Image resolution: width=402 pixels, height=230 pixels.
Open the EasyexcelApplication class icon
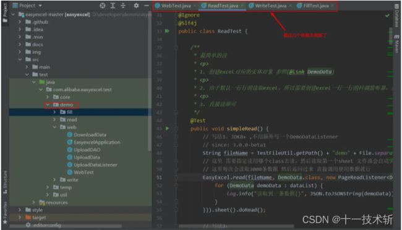pyautogui.click(x=69, y=142)
